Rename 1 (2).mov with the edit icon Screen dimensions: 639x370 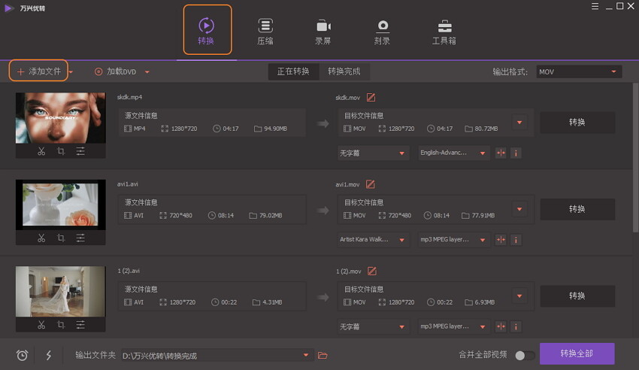(372, 271)
